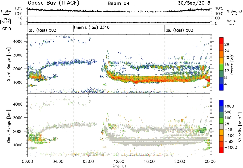This screenshot has height=168, width=243.
Task: Click the '20:00' time axis tick label
Action: point(180,162)
